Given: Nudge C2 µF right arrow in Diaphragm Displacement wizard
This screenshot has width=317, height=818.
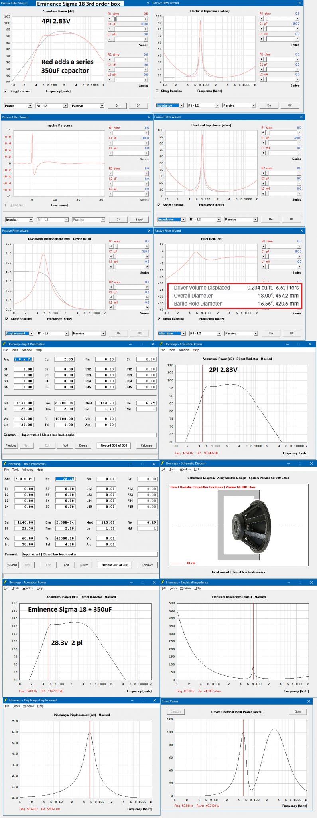Looking at the screenshot, I should tap(147, 297).
